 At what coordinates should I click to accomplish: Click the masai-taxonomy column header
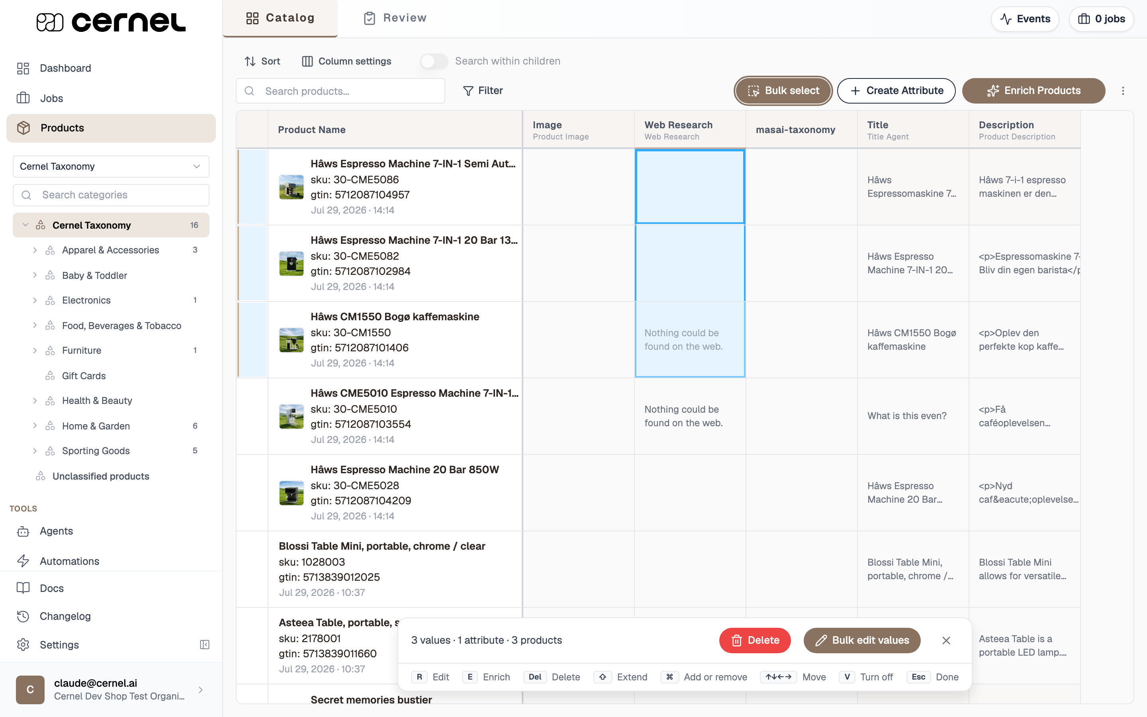pyautogui.click(x=801, y=130)
